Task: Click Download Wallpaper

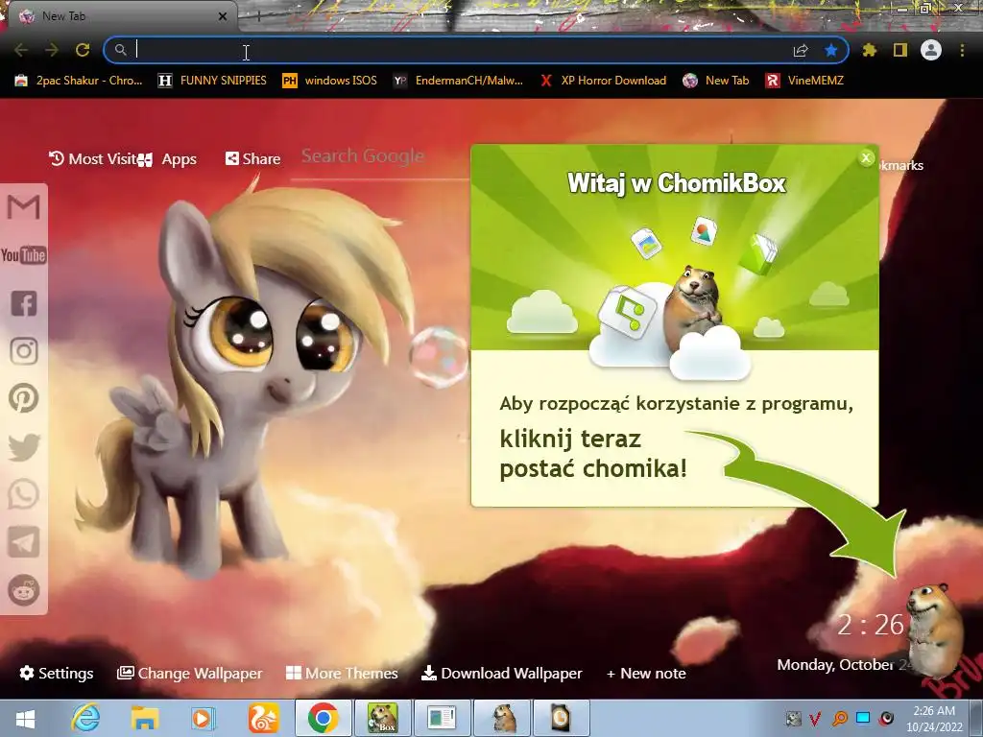Action: click(501, 673)
